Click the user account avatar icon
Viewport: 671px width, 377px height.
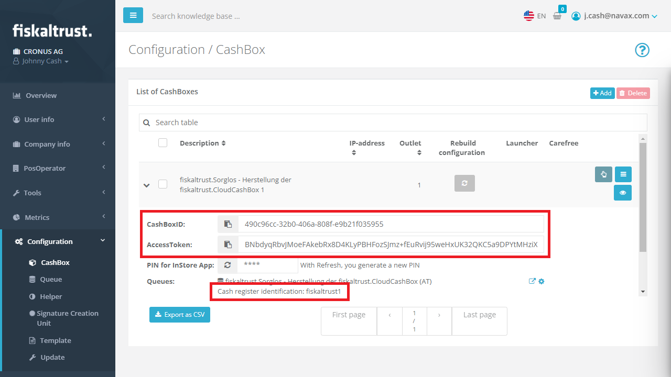pyautogui.click(x=576, y=16)
